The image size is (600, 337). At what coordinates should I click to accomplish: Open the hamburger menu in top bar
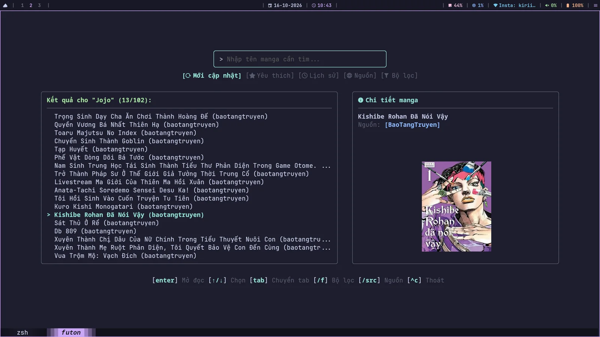pos(595,5)
